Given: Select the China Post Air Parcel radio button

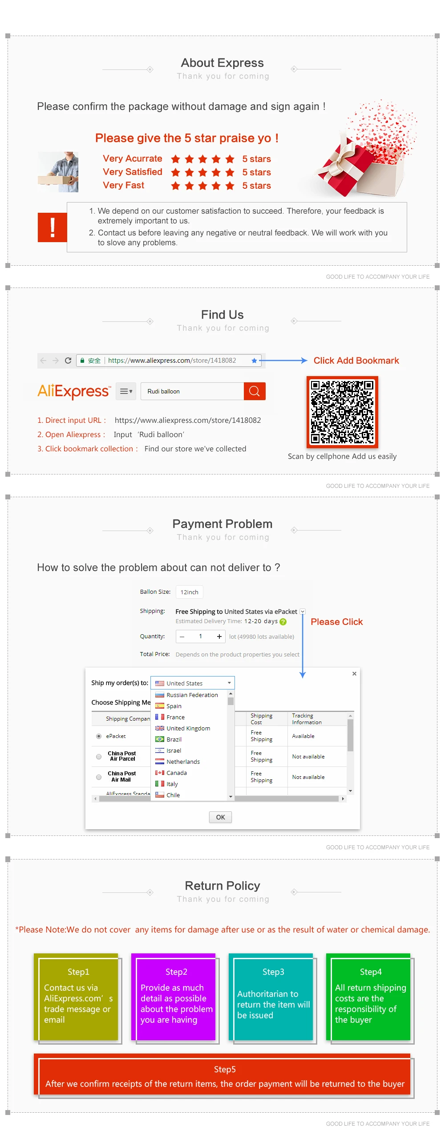Looking at the screenshot, I should click(x=99, y=757).
